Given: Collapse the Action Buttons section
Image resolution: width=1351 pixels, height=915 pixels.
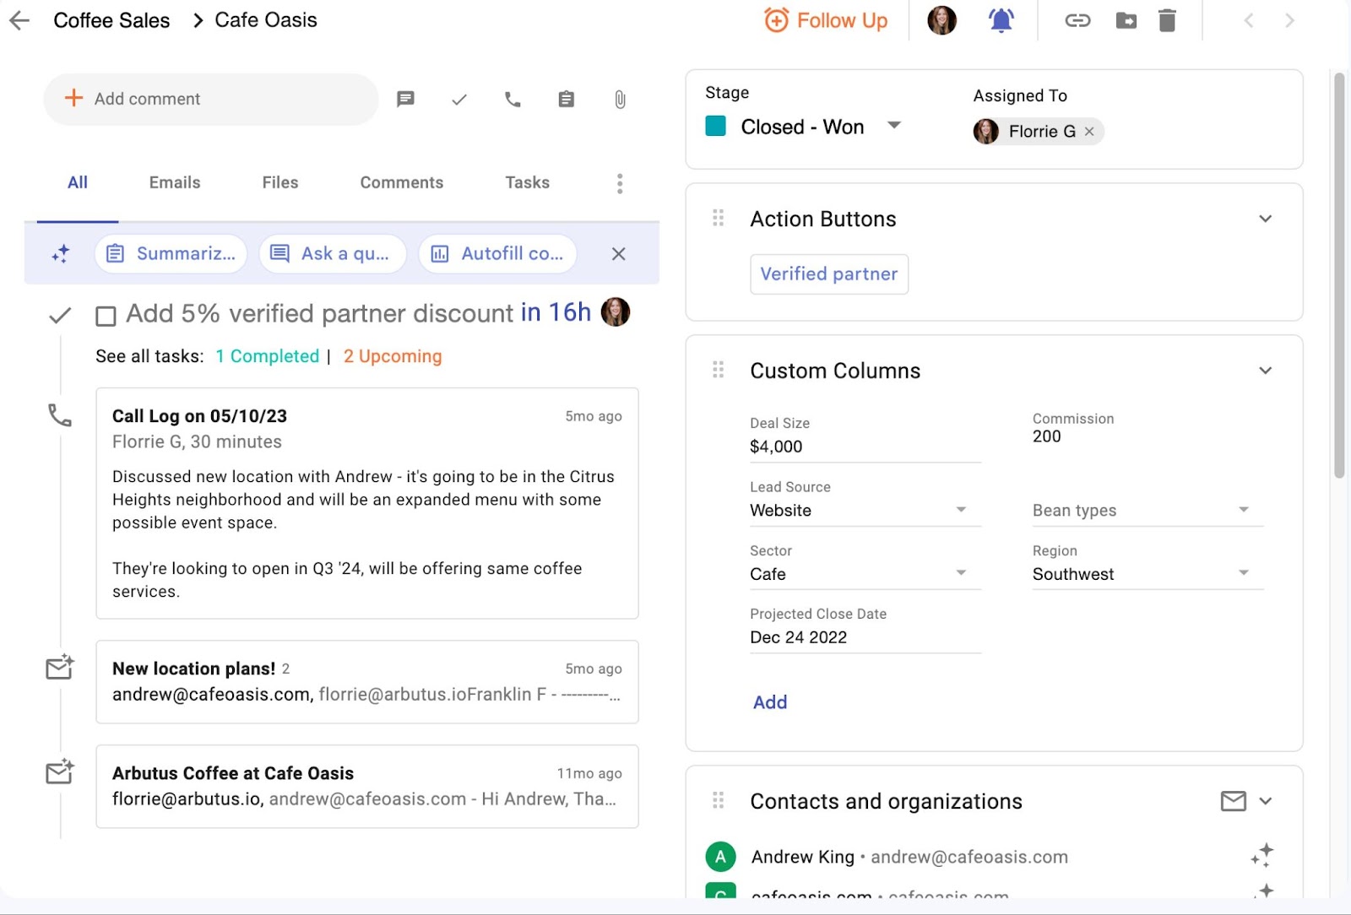Looking at the screenshot, I should [1265, 219].
